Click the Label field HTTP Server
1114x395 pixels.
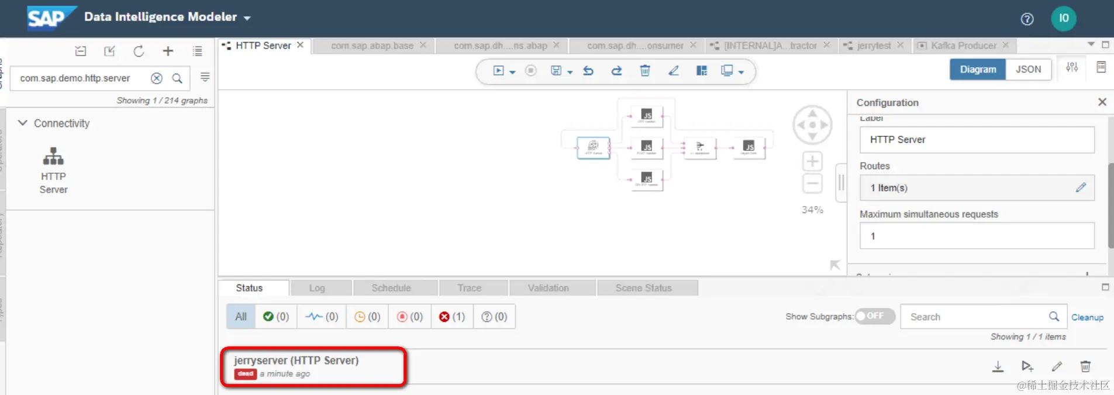[x=977, y=140]
